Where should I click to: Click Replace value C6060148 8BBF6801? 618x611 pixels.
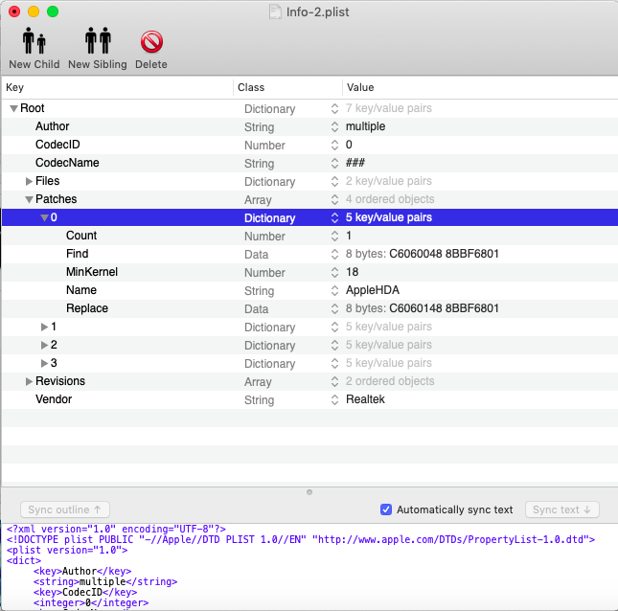[444, 308]
